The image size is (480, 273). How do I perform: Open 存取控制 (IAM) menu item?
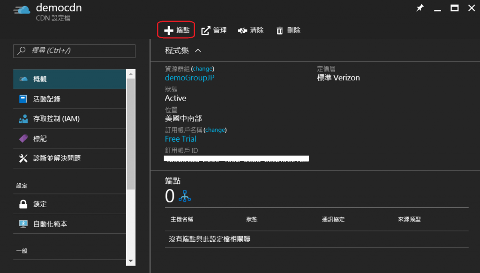click(69, 119)
